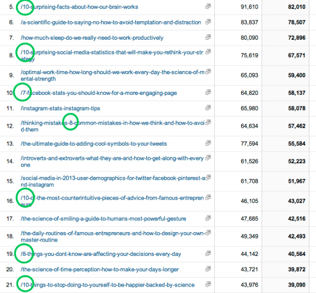Open external link icon for sleep productivity row
Screen dimensions: 316x293
208,37
